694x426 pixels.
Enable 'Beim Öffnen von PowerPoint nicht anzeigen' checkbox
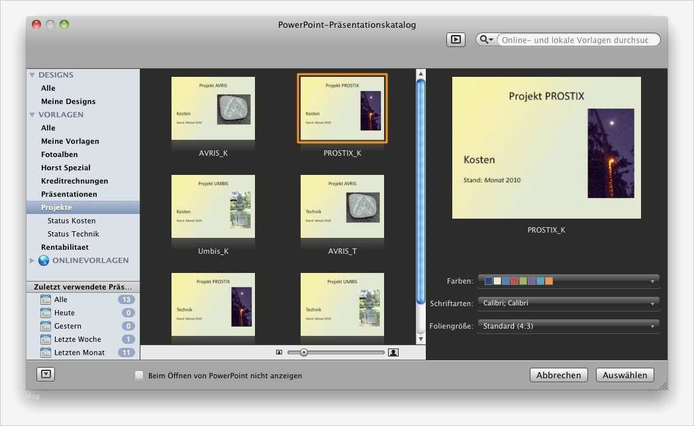pyautogui.click(x=139, y=376)
